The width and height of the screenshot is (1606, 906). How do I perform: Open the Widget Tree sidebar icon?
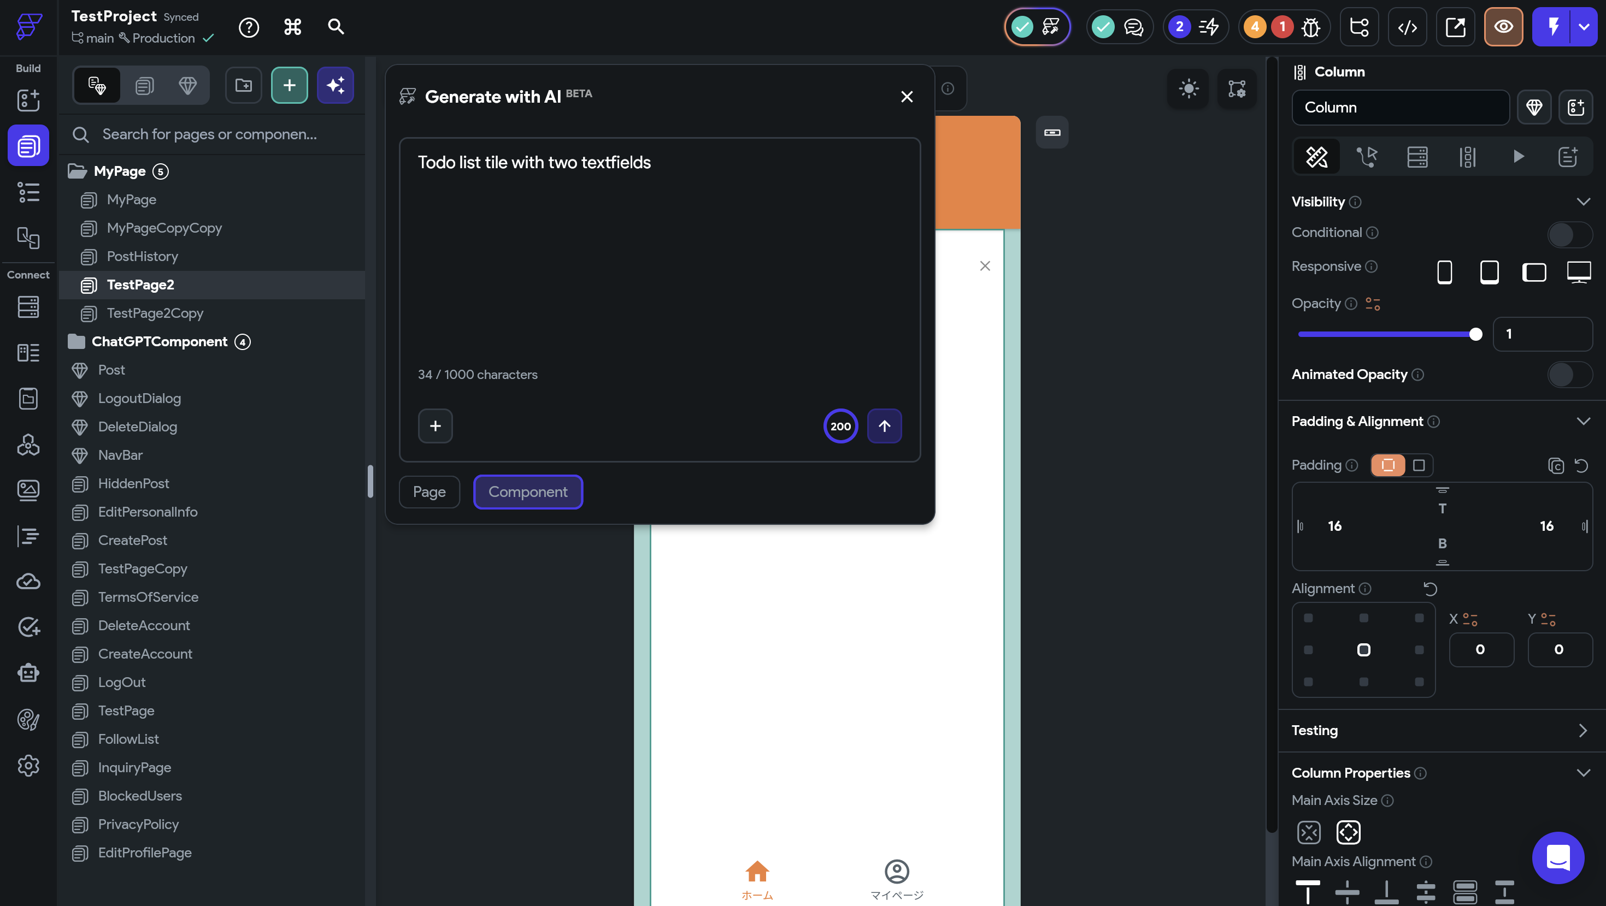point(28,193)
